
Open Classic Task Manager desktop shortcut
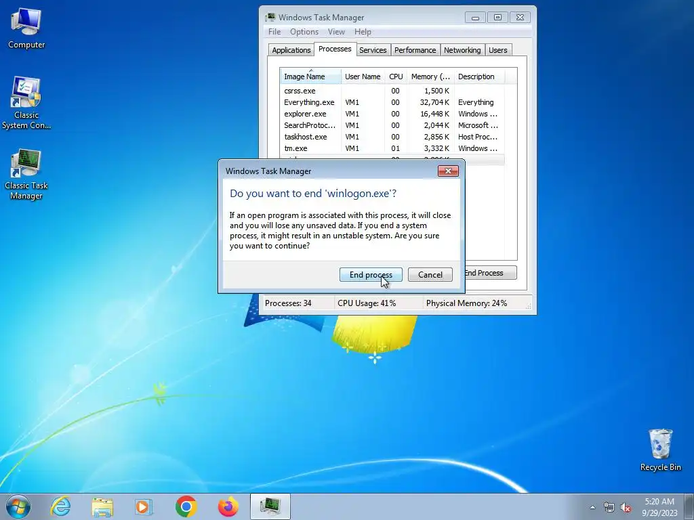26,174
